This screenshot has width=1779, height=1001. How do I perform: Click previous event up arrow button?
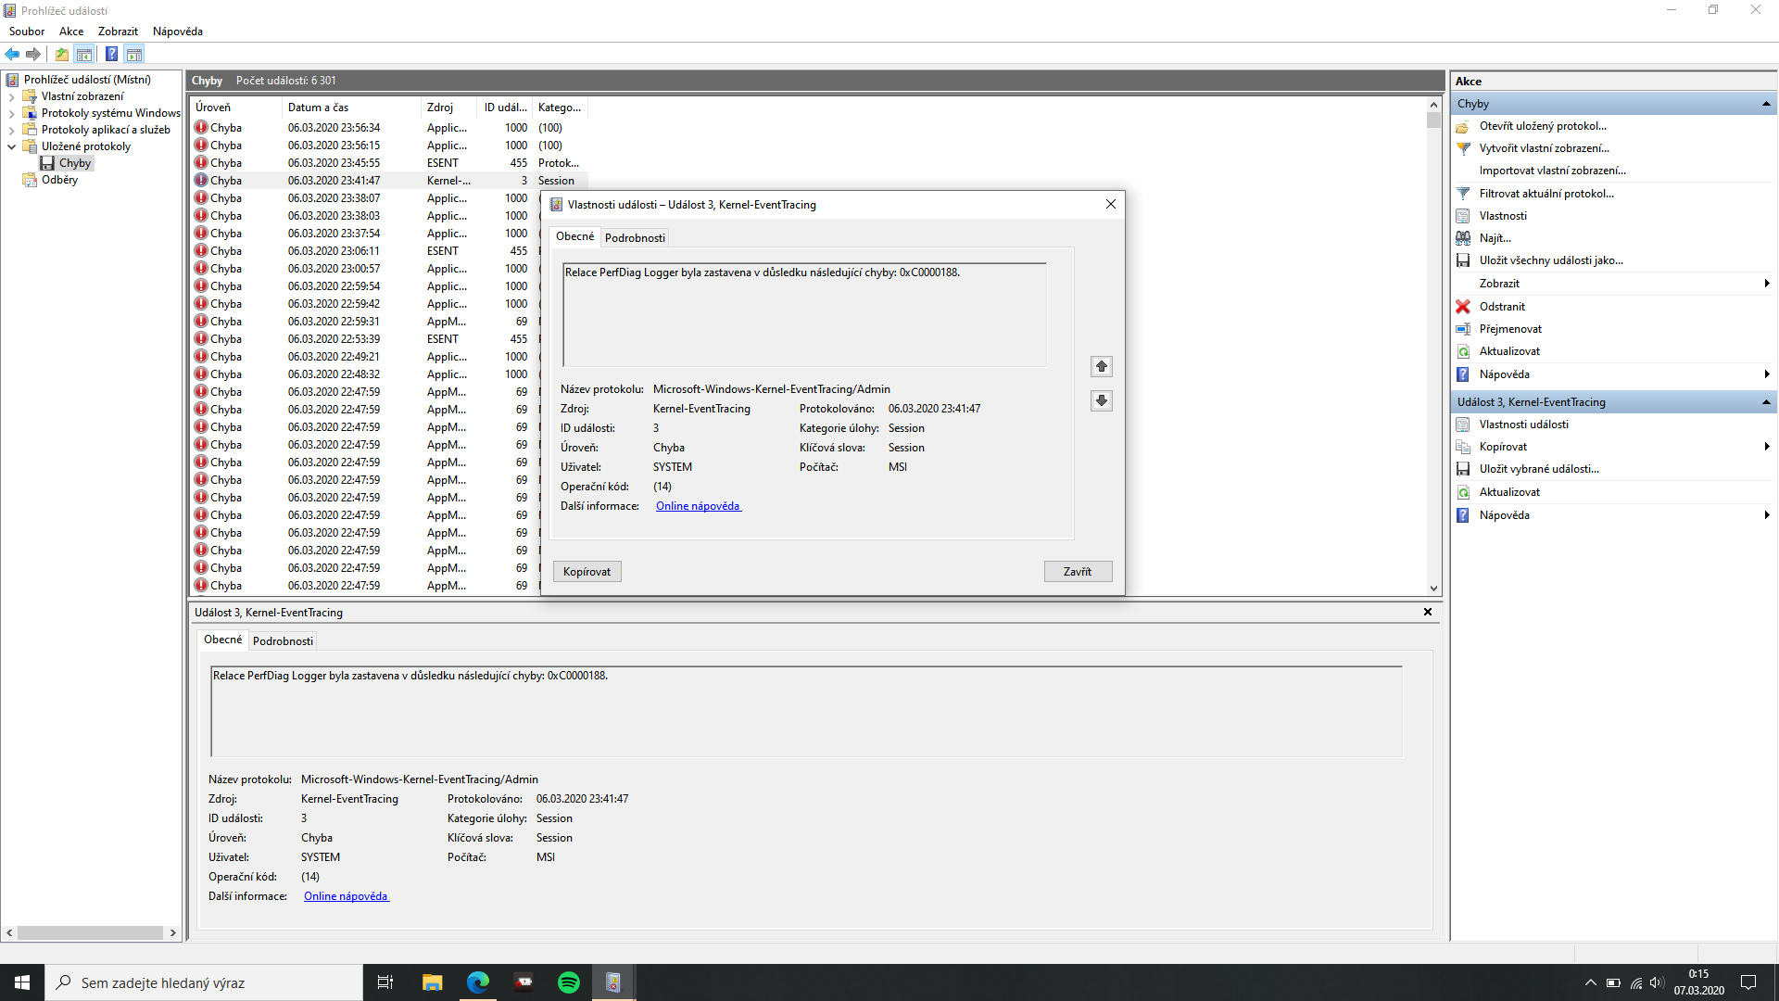tap(1101, 366)
